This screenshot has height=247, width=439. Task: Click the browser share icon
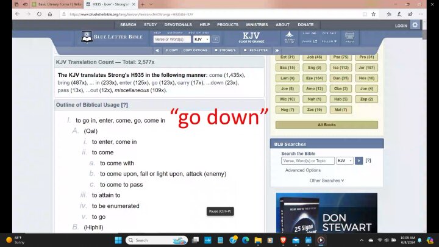coord(410,14)
